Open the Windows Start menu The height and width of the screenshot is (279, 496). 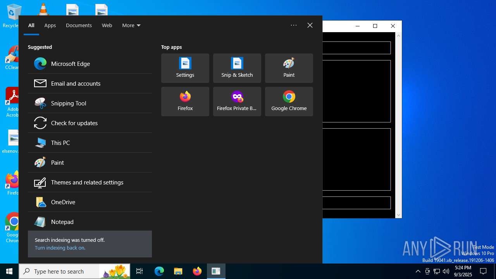click(x=9, y=271)
